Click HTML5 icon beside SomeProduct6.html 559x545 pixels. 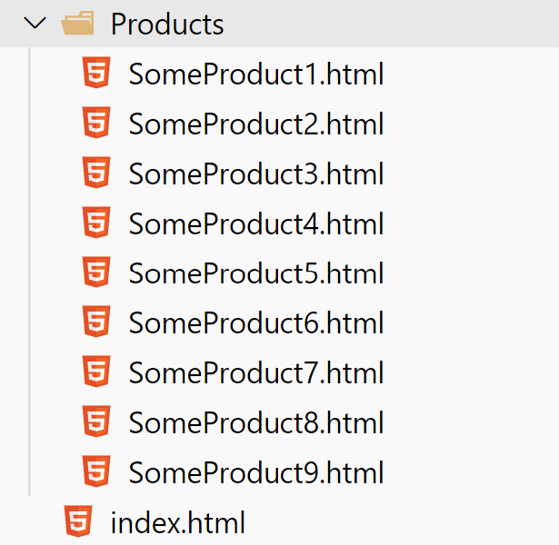pyautogui.click(x=96, y=322)
